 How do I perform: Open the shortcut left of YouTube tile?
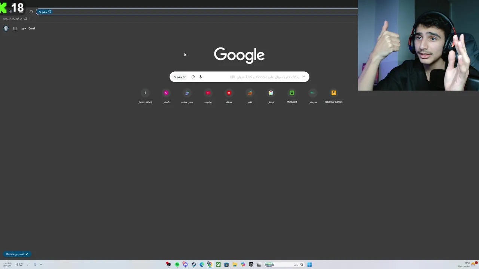tap(187, 96)
